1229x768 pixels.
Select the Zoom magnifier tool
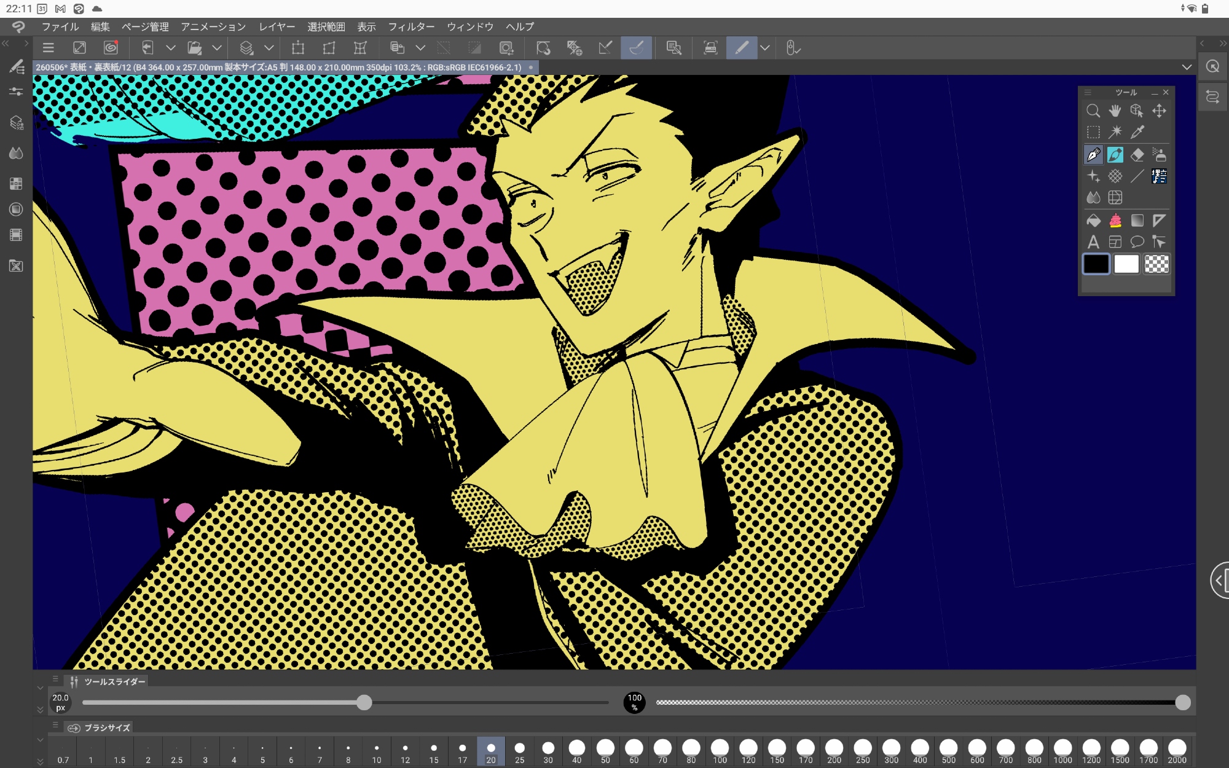(x=1093, y=111)
